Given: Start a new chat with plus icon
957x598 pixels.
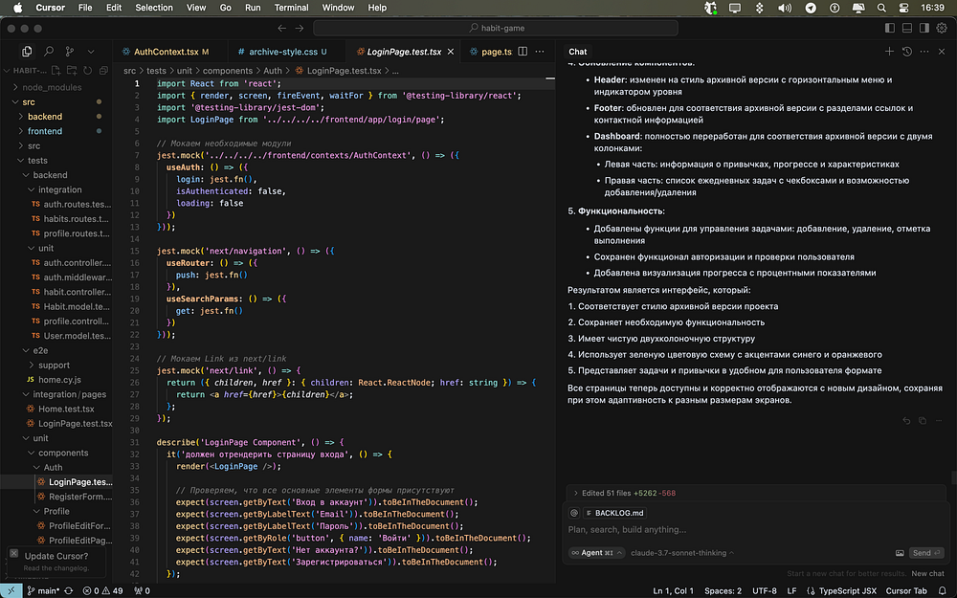Looking at the screenshot, I should [x=889, y=51].
